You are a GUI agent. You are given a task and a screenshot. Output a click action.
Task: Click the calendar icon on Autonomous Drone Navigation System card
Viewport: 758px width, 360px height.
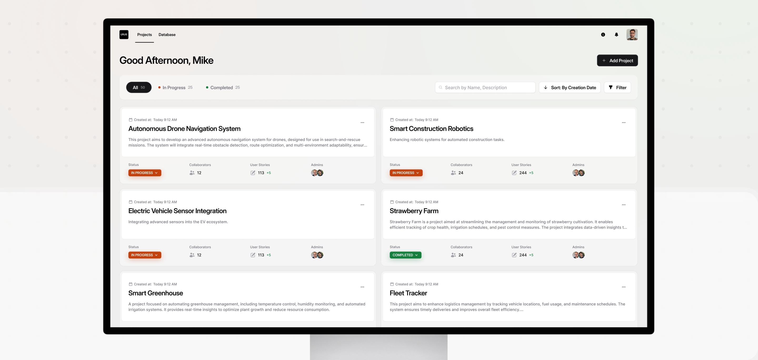click(130, 120)
